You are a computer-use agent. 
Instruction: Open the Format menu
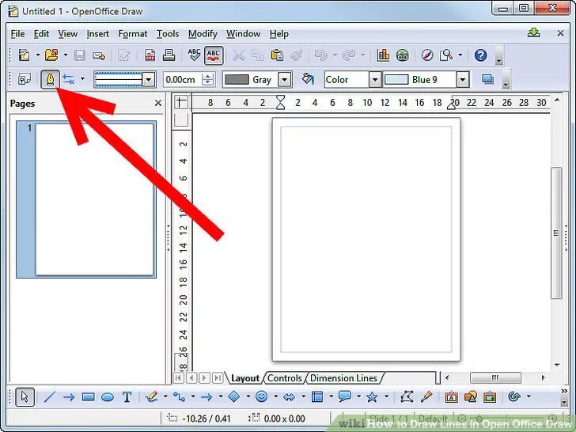click(x=133, y=34)
